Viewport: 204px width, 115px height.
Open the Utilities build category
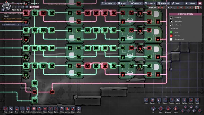tap(62, 109)
